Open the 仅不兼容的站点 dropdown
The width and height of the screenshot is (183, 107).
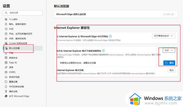[164, 36]
